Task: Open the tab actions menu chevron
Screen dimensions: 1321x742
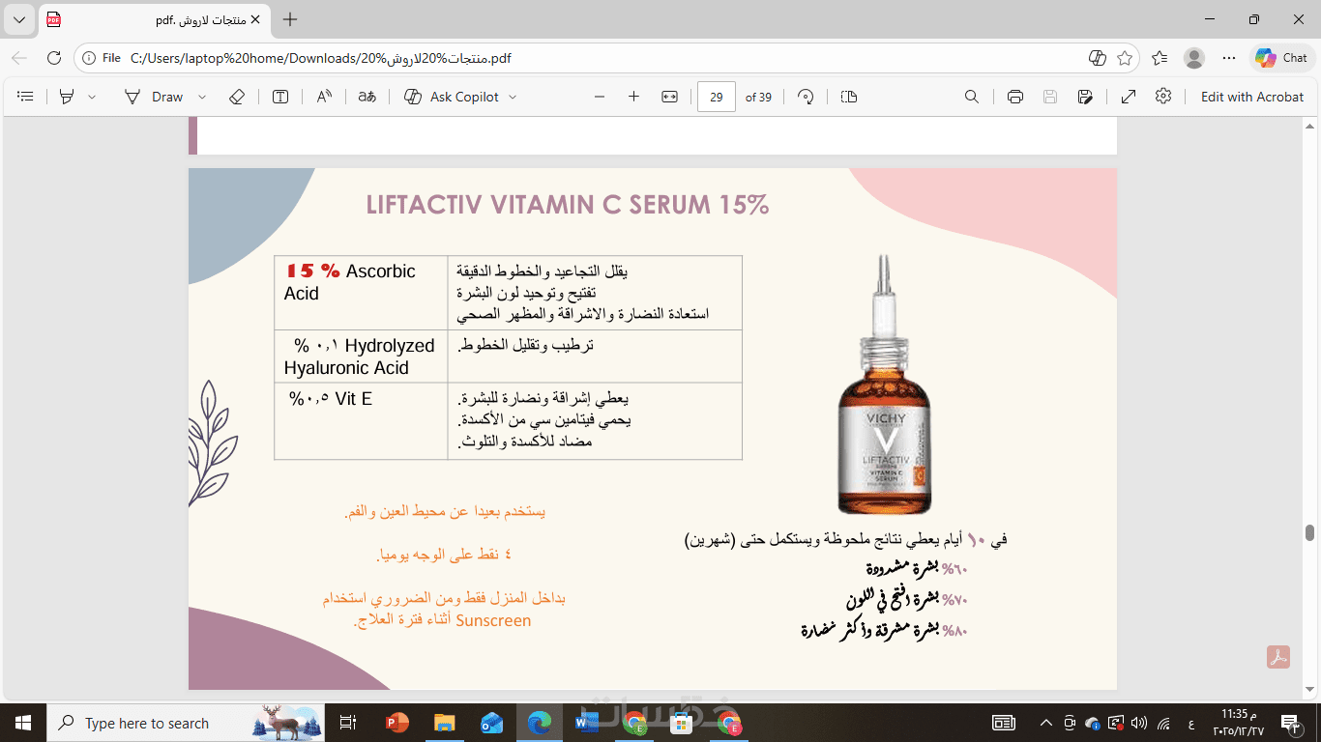Action: point(19,19)
